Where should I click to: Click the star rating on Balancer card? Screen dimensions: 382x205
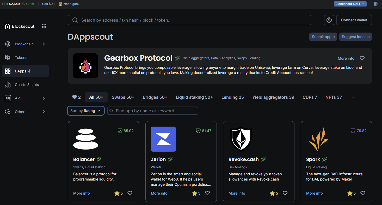pyautogui.click(x=119, y=193)
